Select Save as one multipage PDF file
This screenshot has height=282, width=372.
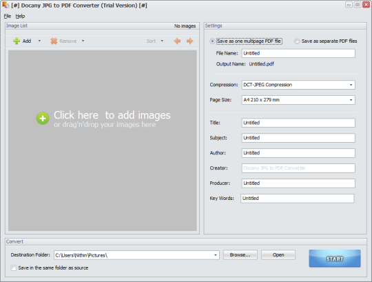pos(212,41)
